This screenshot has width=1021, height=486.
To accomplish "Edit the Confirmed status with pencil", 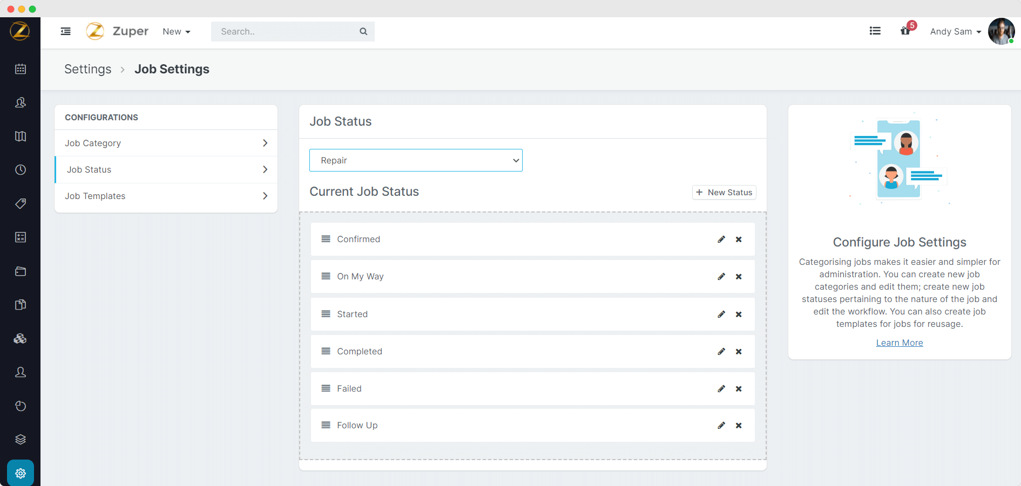I will [721, 239].
